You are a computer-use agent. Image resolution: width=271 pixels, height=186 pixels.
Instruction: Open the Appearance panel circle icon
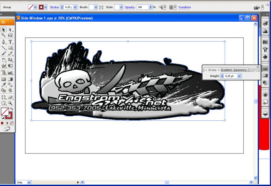point(265,95)
